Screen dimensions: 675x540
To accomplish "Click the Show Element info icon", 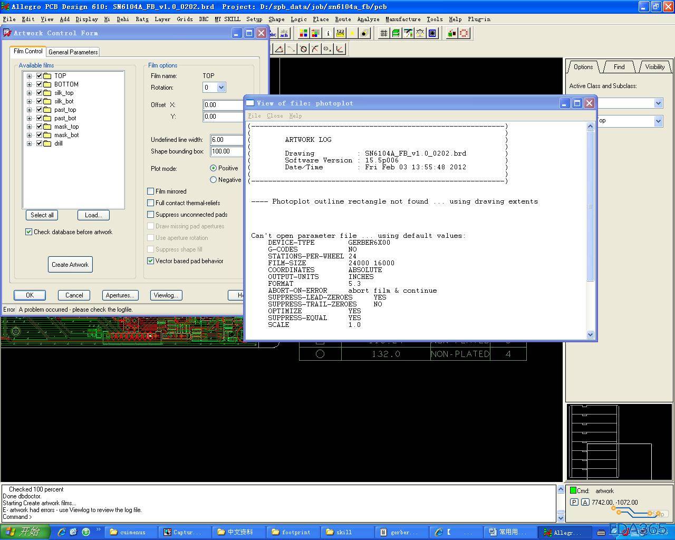I will click(328, 33).
